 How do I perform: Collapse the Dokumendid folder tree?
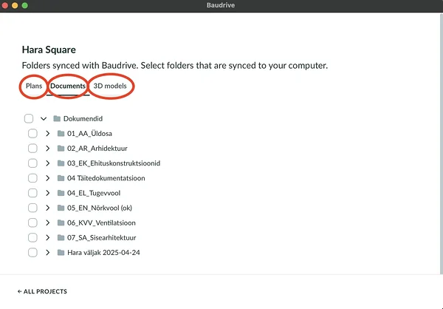[x=44, y=118]
